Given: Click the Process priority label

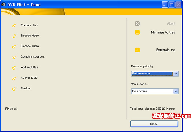Looking at the screenshot, I should (x=142, y=66).
